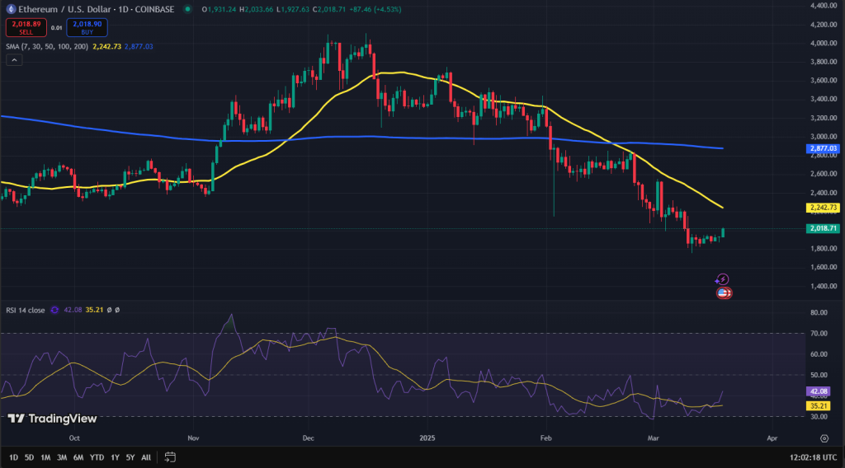Collapse the indicator legend with the arrow button
This screenshot has width=845, height=468.
(14, 59)
